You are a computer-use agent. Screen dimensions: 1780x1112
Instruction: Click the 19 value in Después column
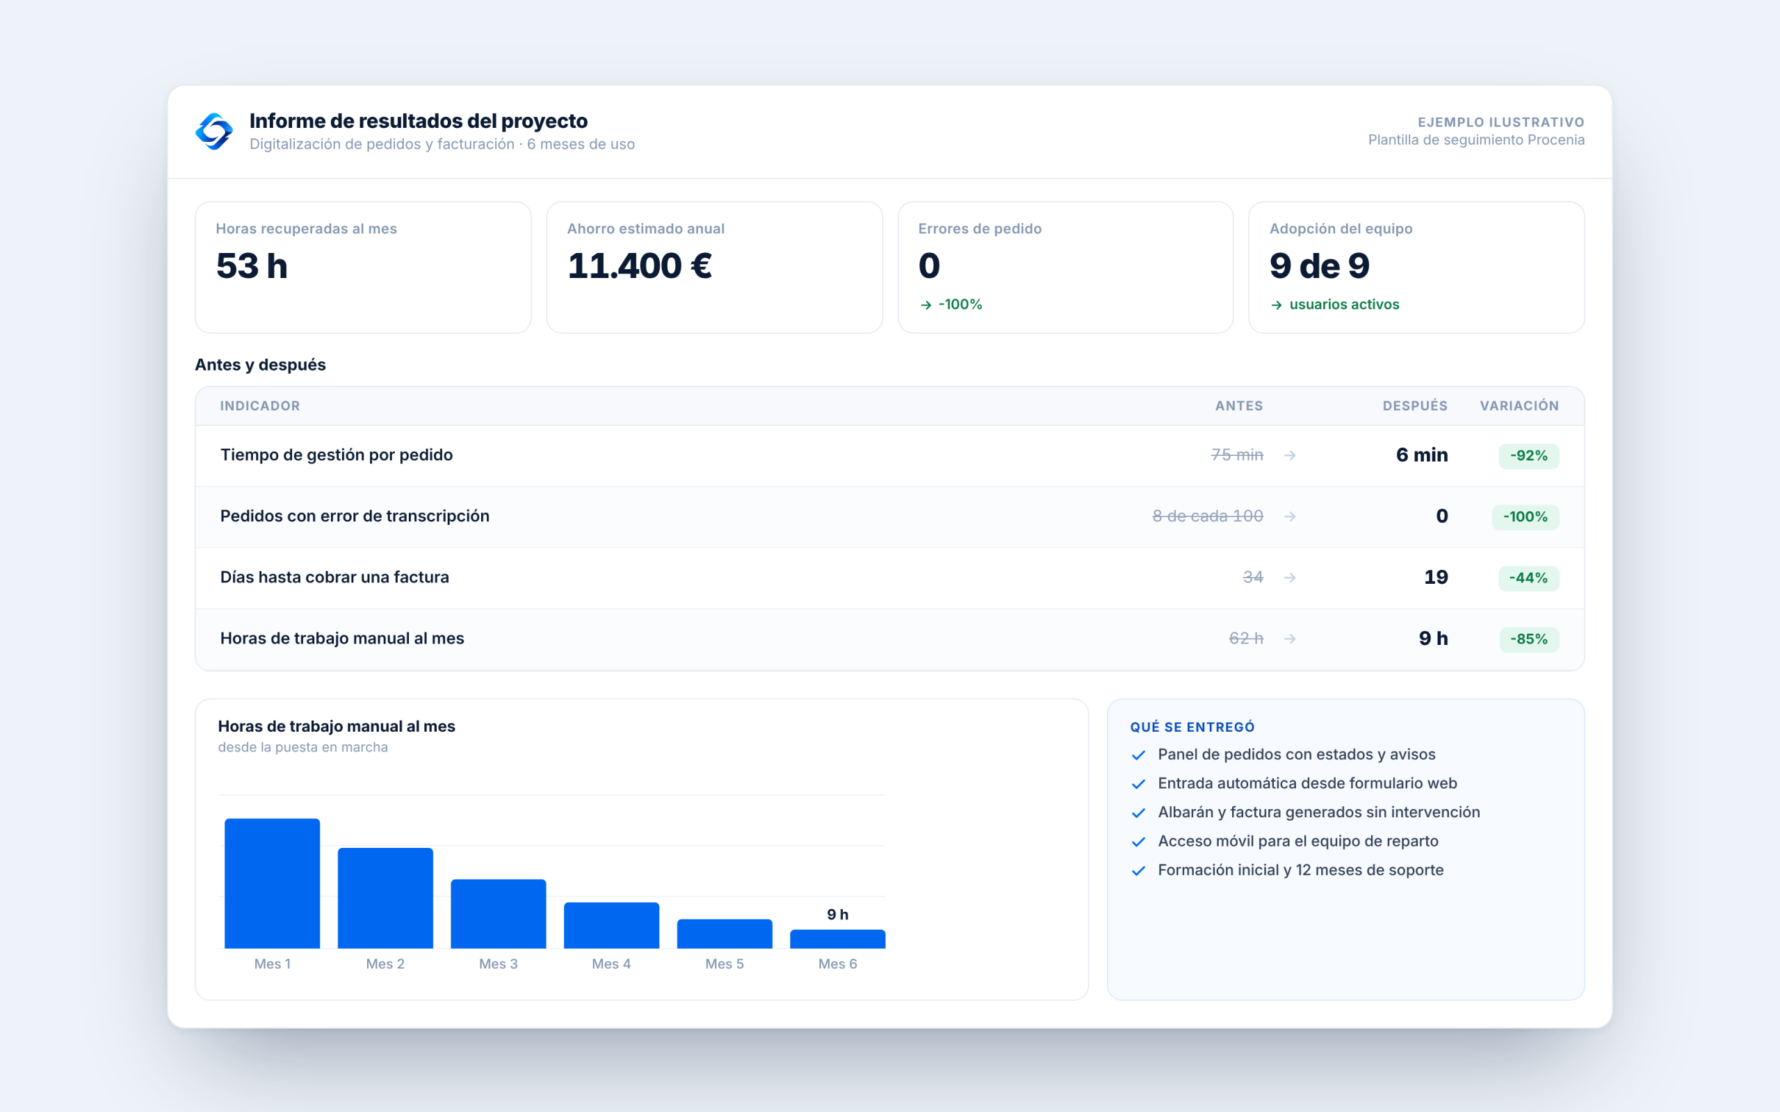coord(1436,578)
